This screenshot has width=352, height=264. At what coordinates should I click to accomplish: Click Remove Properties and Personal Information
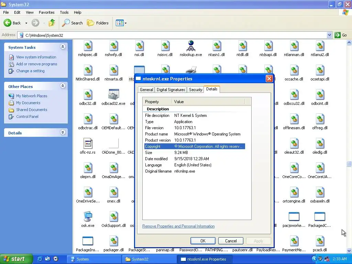(x=178, y=226)
